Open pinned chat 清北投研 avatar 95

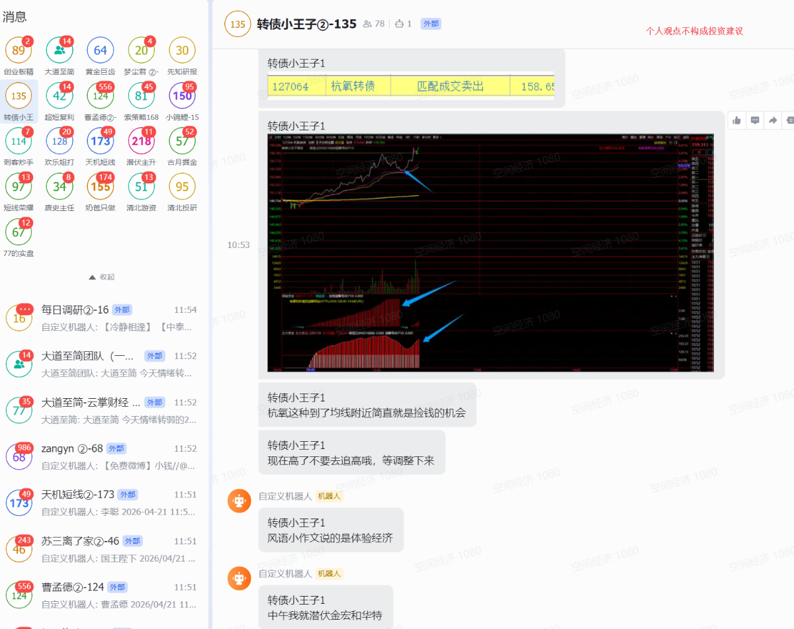182,187
